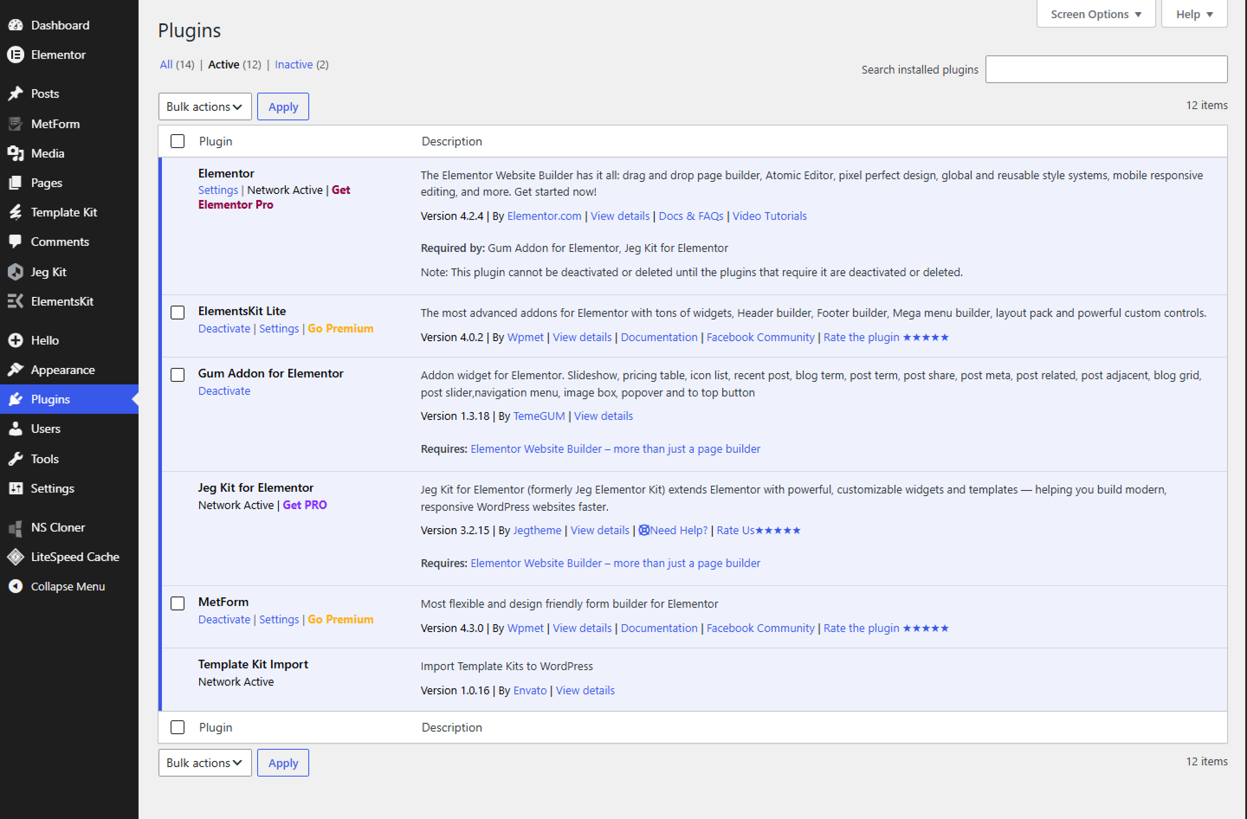1247x819 pixels.
Task: Click Get PRO under Jeg Kit
Action: click(x=305, y=505)
